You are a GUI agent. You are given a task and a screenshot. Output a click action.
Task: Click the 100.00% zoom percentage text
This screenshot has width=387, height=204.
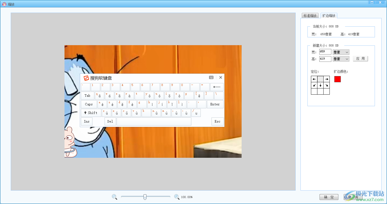187,197
